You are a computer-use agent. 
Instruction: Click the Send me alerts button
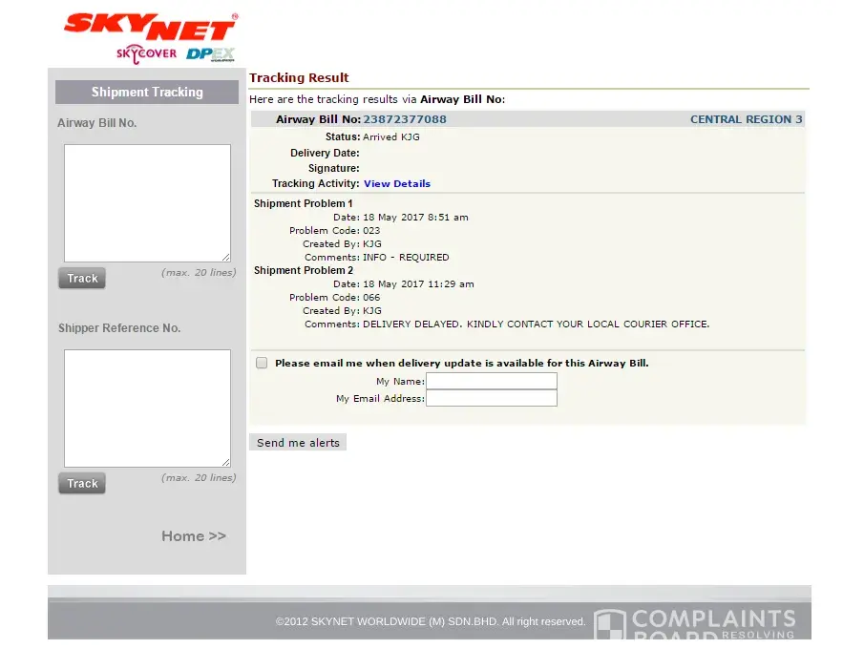[x=298, y=443]
